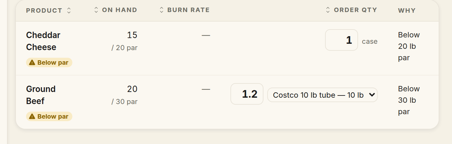Select the Ground Beef Below par badge
Viewport: 452px width, 144px height.
[49, 117]
